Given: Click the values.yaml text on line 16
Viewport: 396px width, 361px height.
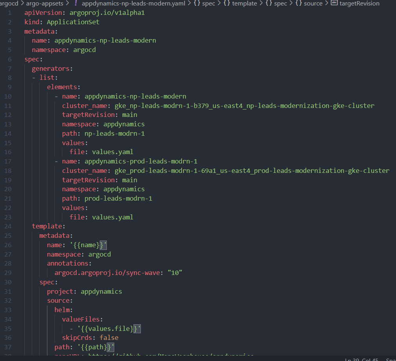Looking at the screenshot, I should pos(113,152).
